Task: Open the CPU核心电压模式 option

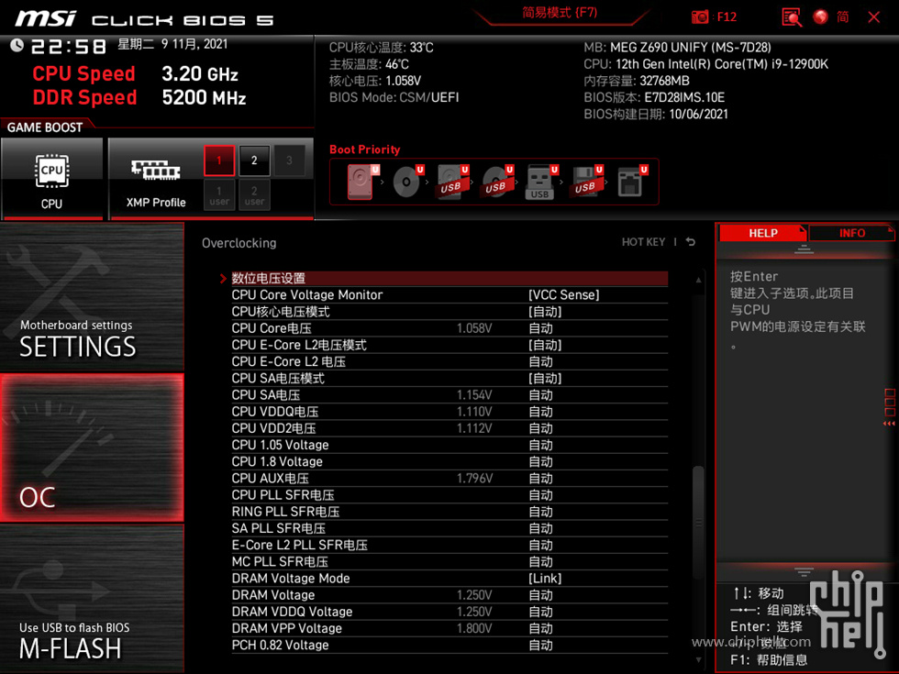Action: coord(449,311)
